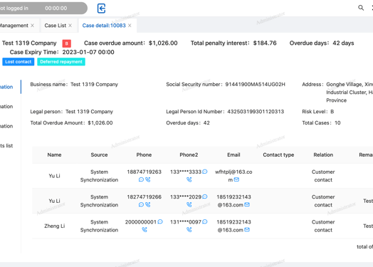Open the search magnifier icon
Viewport: 373px width, 267px height.
point(361,8)
